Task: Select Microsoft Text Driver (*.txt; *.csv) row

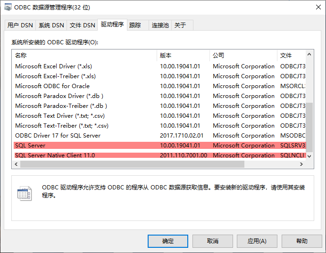Action: (159, 116)
